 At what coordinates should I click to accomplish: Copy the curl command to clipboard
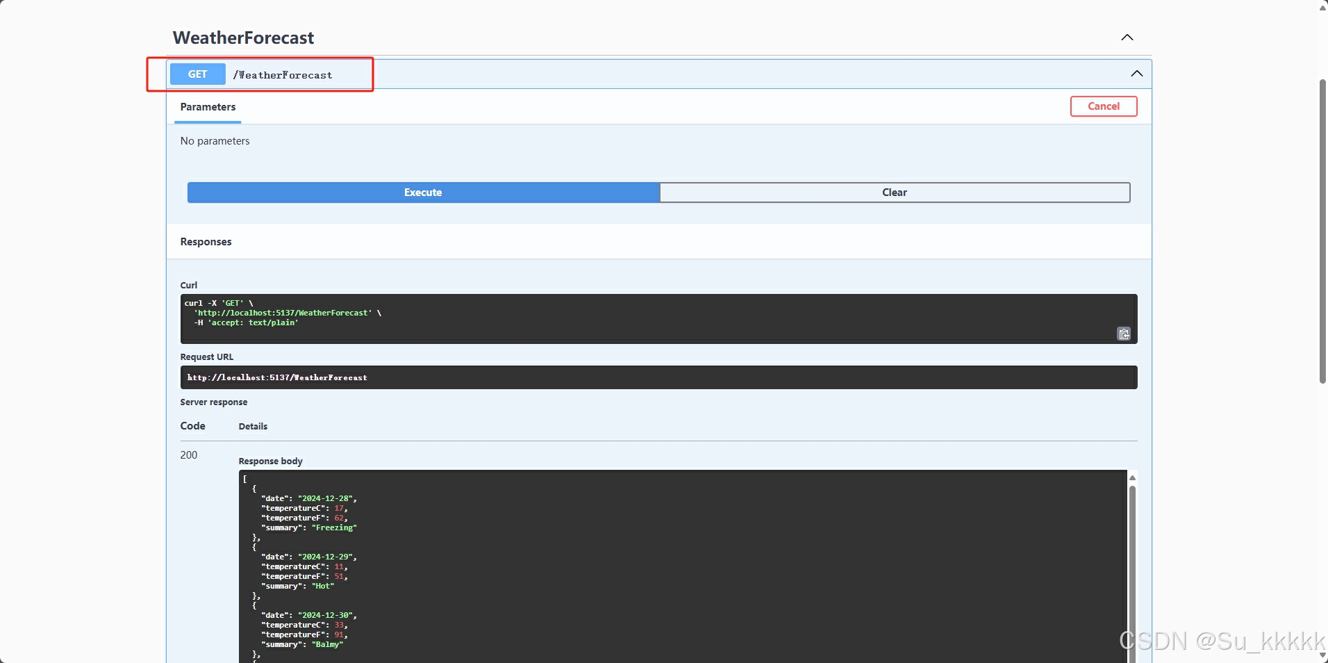pyautogui.click(x=1123, y=334)
